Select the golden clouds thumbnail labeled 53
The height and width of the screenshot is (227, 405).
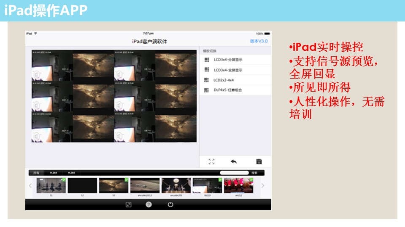tap(113, 185)
